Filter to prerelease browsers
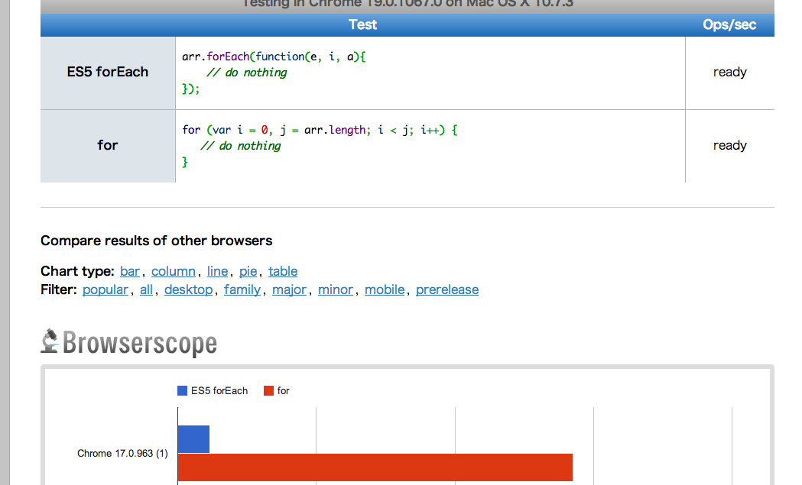The image size is (802, 485). pyautogui.click(x=447, y=289)
